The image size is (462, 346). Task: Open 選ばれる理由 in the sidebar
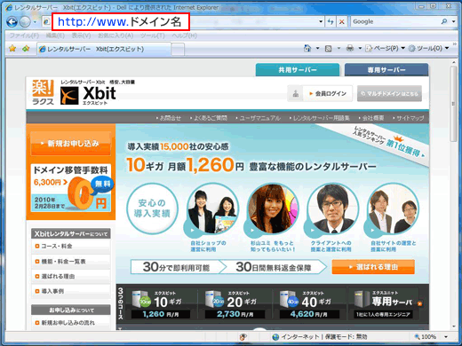(x=58, y=277)
